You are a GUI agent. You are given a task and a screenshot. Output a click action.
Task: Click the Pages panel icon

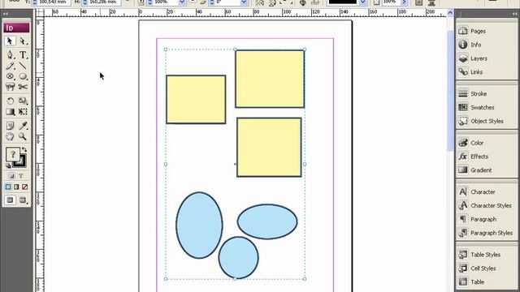click(463, 31)
